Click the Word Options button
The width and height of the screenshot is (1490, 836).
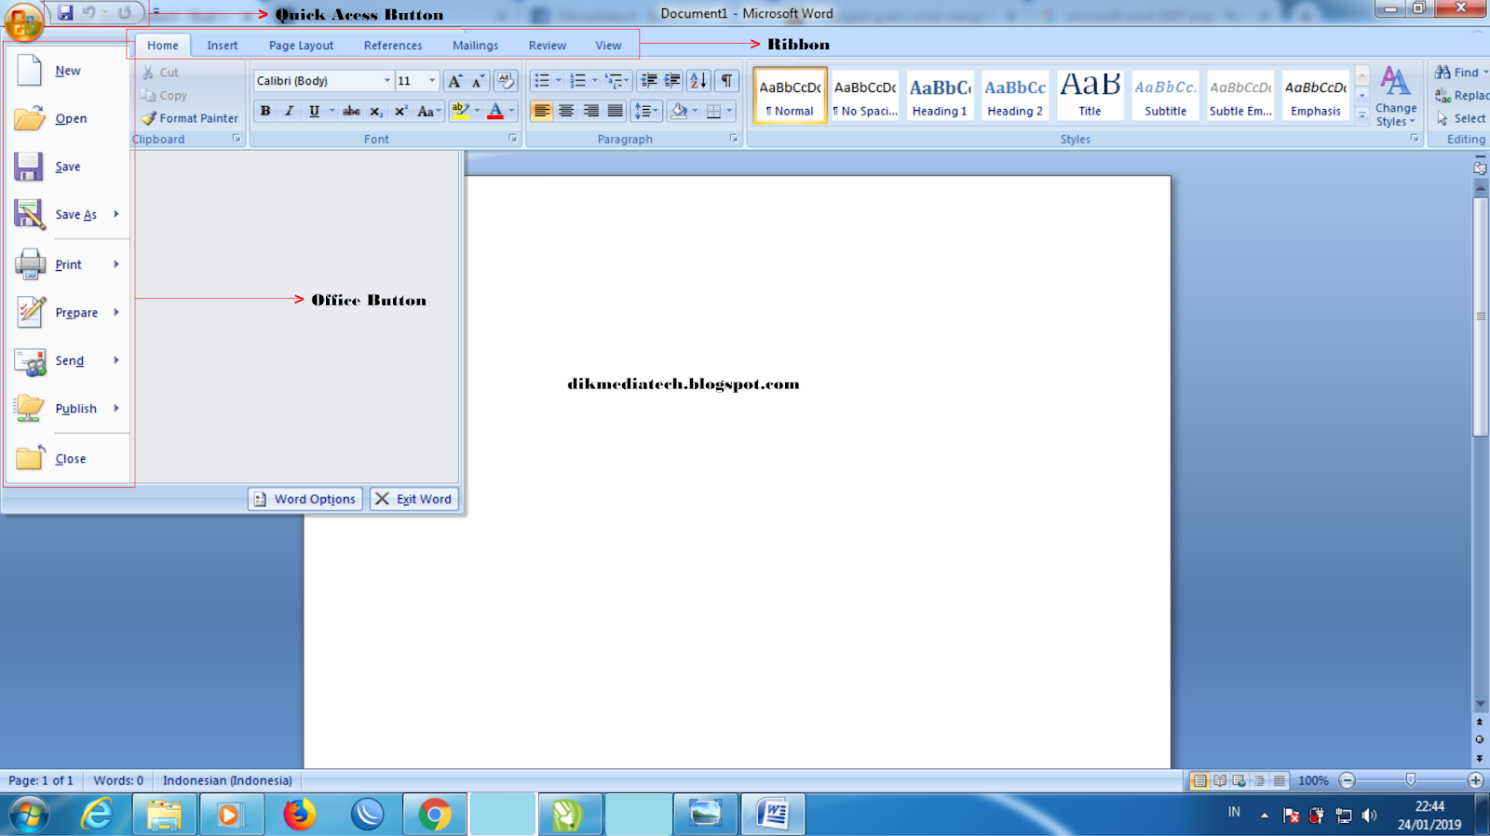tap(305, 499)
